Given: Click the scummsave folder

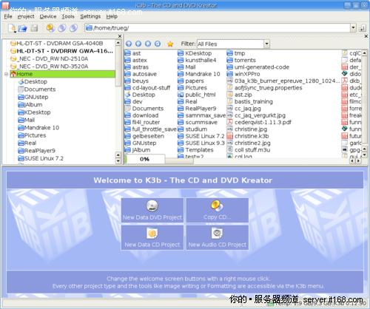Looking at the screenshot, I should click(198, 122).
